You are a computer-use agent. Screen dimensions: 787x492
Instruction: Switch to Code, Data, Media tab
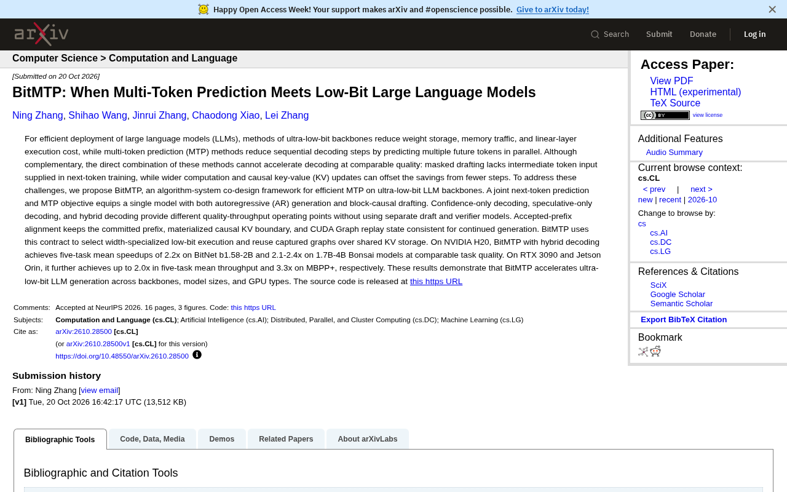point(152,439)
